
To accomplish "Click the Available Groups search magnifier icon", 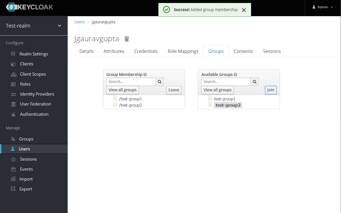I will click(x=254, y=82).
